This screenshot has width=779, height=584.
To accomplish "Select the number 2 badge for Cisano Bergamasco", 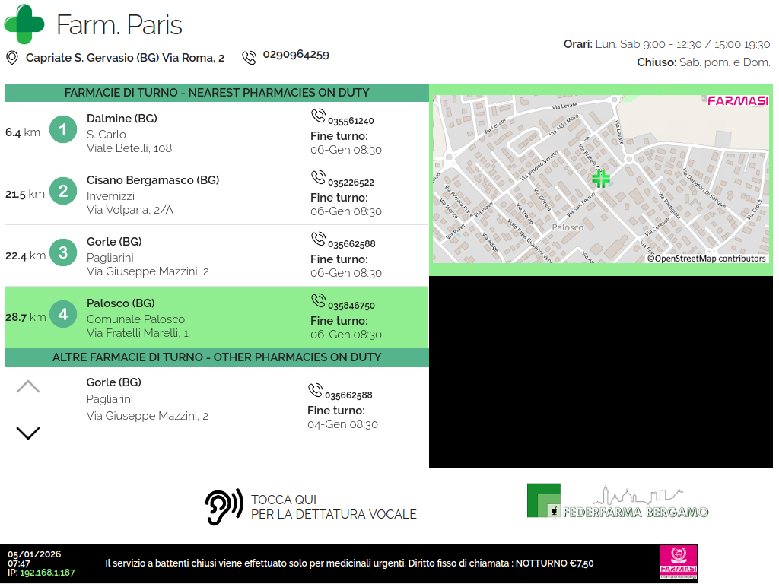I will coord(63,192).
